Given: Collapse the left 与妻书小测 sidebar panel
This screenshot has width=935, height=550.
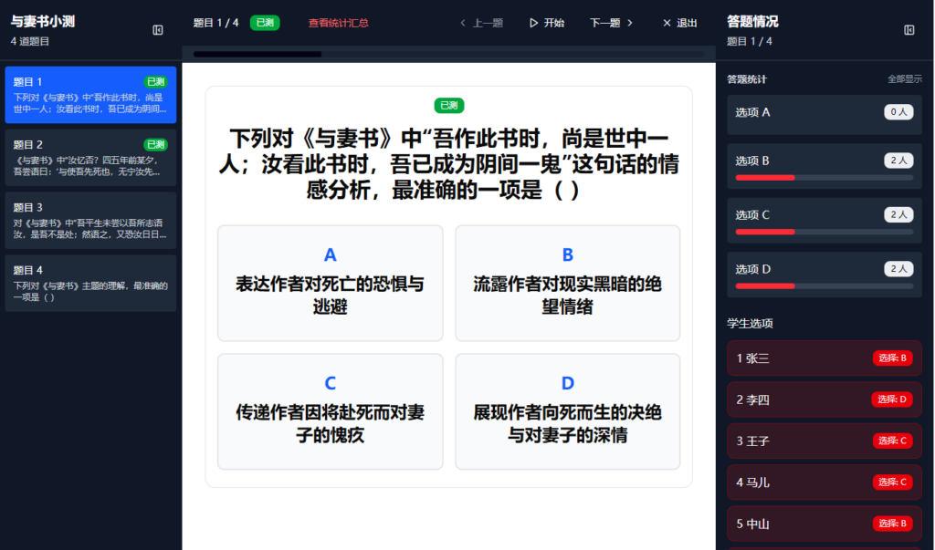Looking at the screenshot, I should pos(158,30).
